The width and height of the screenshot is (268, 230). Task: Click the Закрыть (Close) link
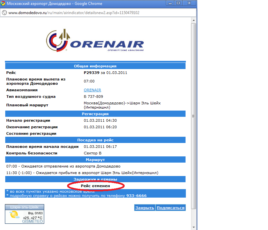click(145, 208)
